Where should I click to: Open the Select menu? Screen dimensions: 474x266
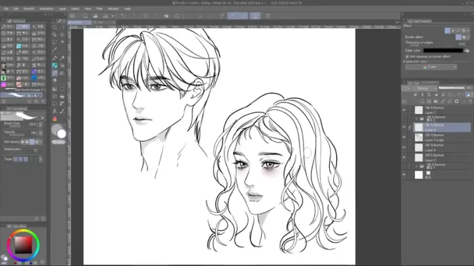(75, 9)
